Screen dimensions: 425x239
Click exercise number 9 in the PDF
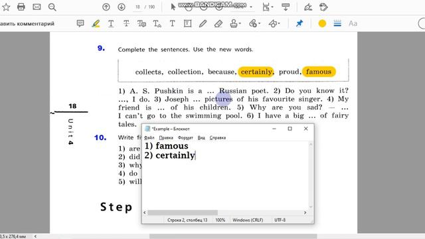[x=101, y=48]
